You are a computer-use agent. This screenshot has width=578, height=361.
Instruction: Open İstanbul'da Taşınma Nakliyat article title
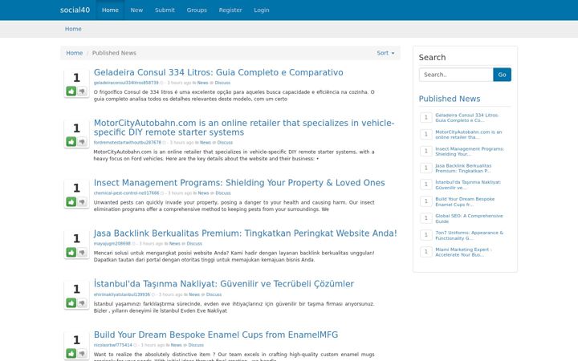click(x=224, y=284)
